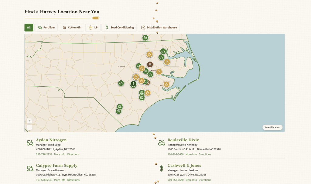Click address 509 NC 55 W, Mt. Olive
The width and height of the screenshot is (311, 184).
point(187,175)
